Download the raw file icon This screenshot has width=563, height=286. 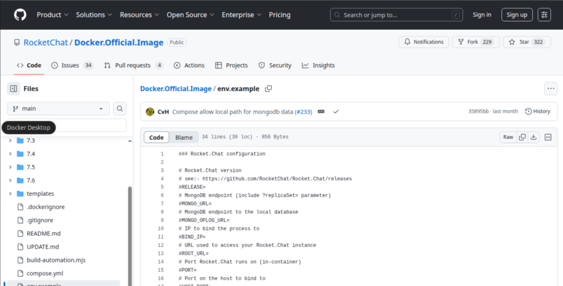533,137
